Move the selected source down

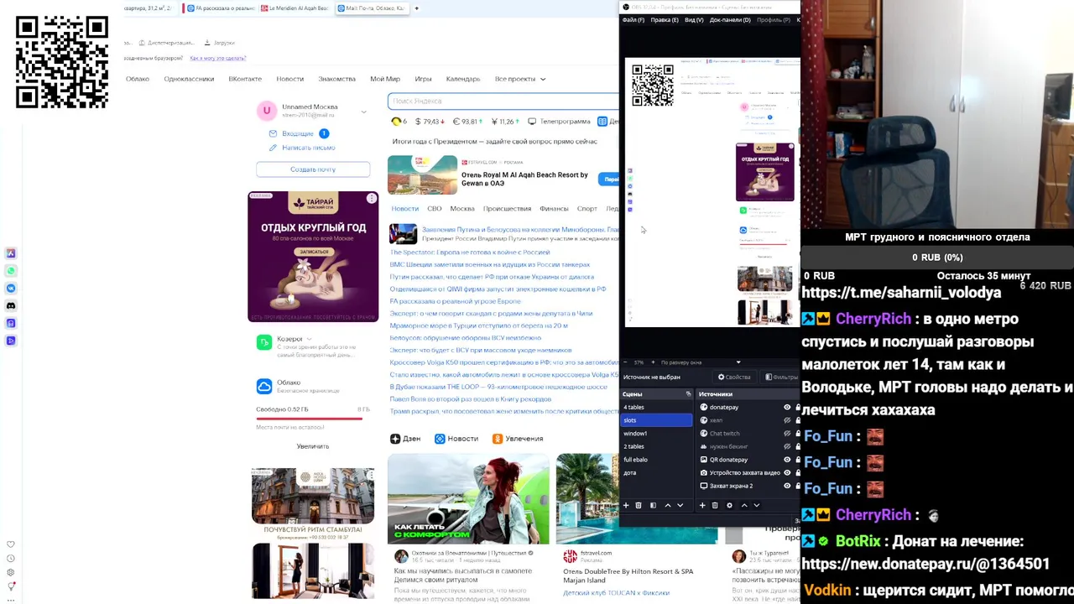point(756,505)
